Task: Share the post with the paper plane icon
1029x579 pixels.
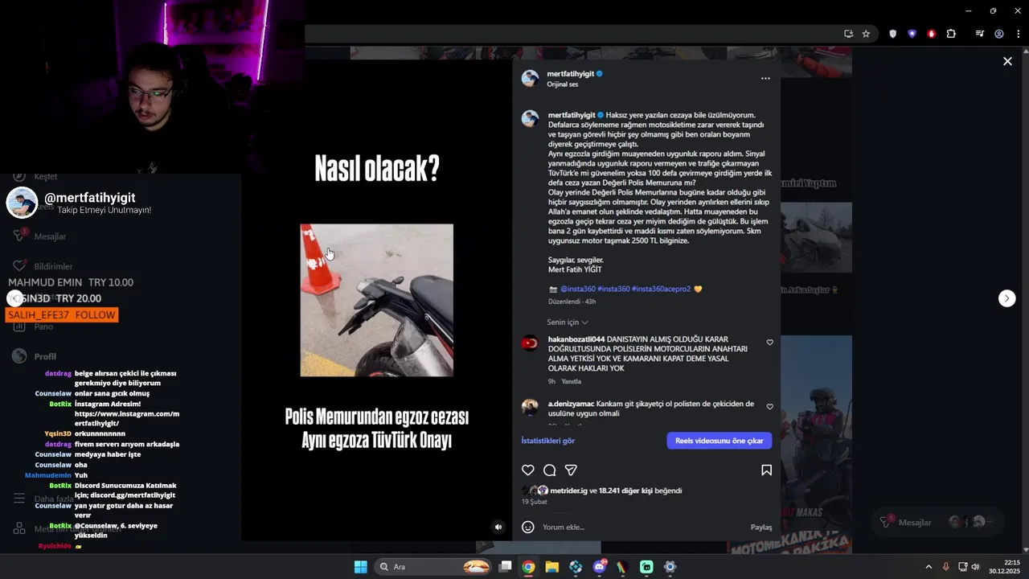Action: pyautogui.click(x=571, y=470)
